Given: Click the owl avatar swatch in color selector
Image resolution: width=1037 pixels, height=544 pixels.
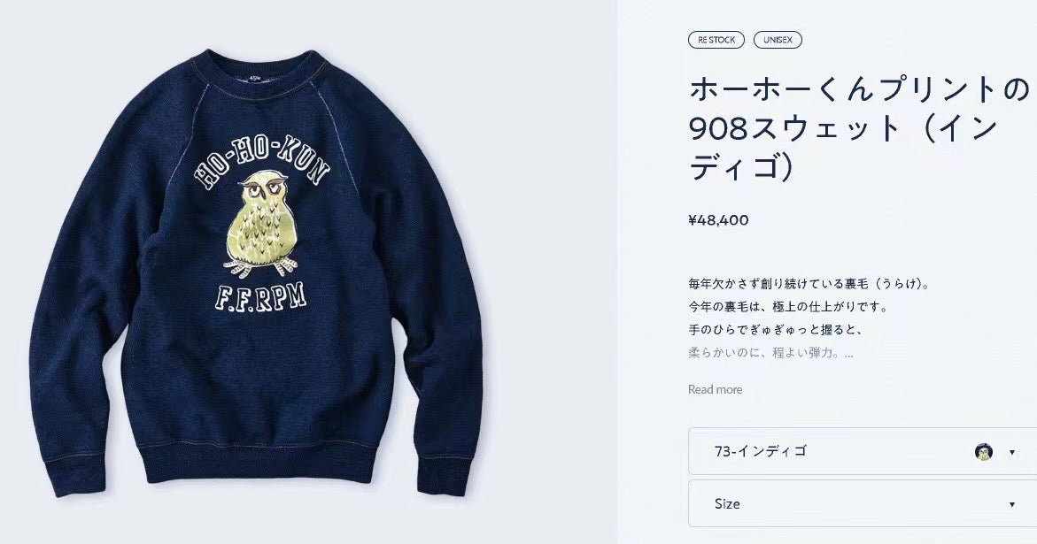Looking at the screenshot, I should tap(984, 452).
